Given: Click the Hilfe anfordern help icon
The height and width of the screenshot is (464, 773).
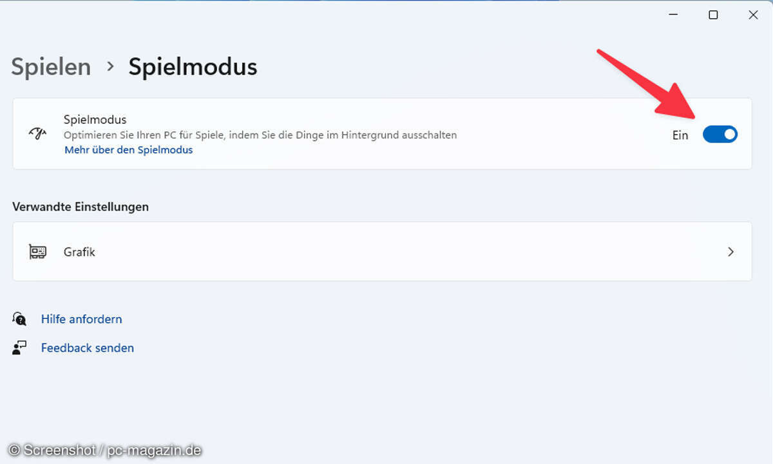Looking at the screenshot, I should pyautogui.click(x=19, y=319).
